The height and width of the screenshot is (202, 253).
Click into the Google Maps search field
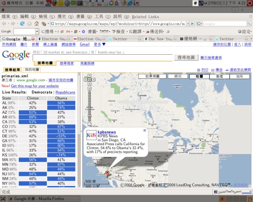pos(102,58)
